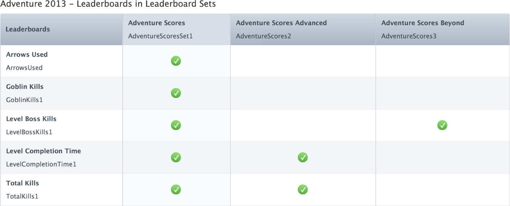Click Level Boss Kills checkmark in Adventure Scores Beyond
510x206 pixels.
point(442,125)
